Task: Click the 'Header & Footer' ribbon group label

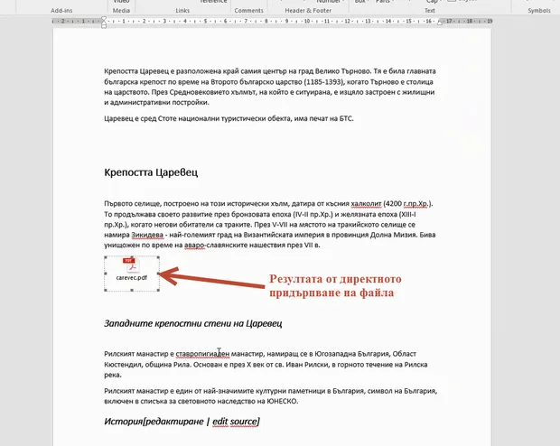Action: coord(308,10)
